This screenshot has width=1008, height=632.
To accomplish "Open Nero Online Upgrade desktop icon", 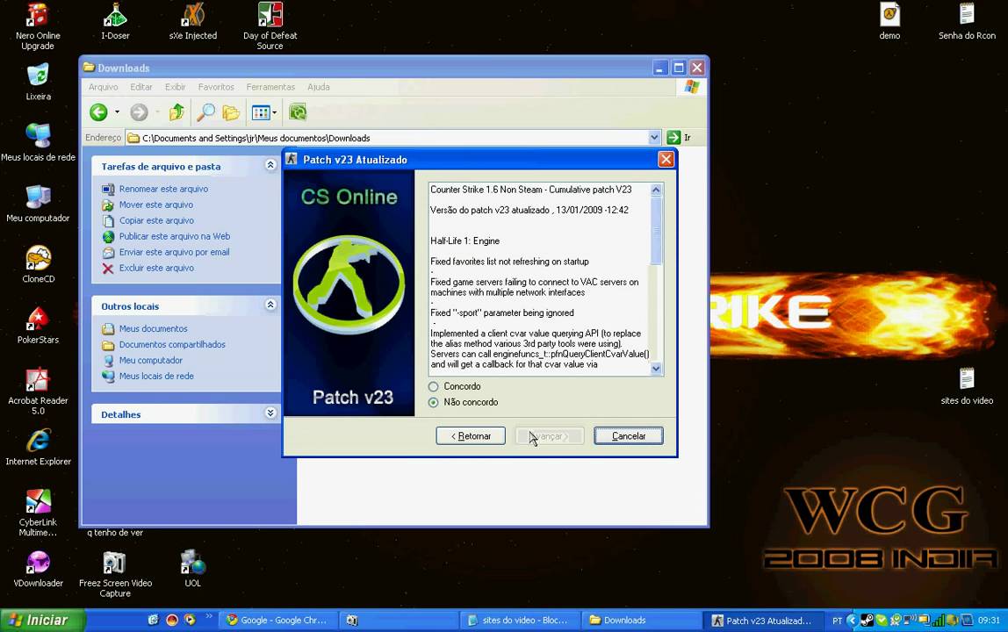I will click(x=38, y=25).
